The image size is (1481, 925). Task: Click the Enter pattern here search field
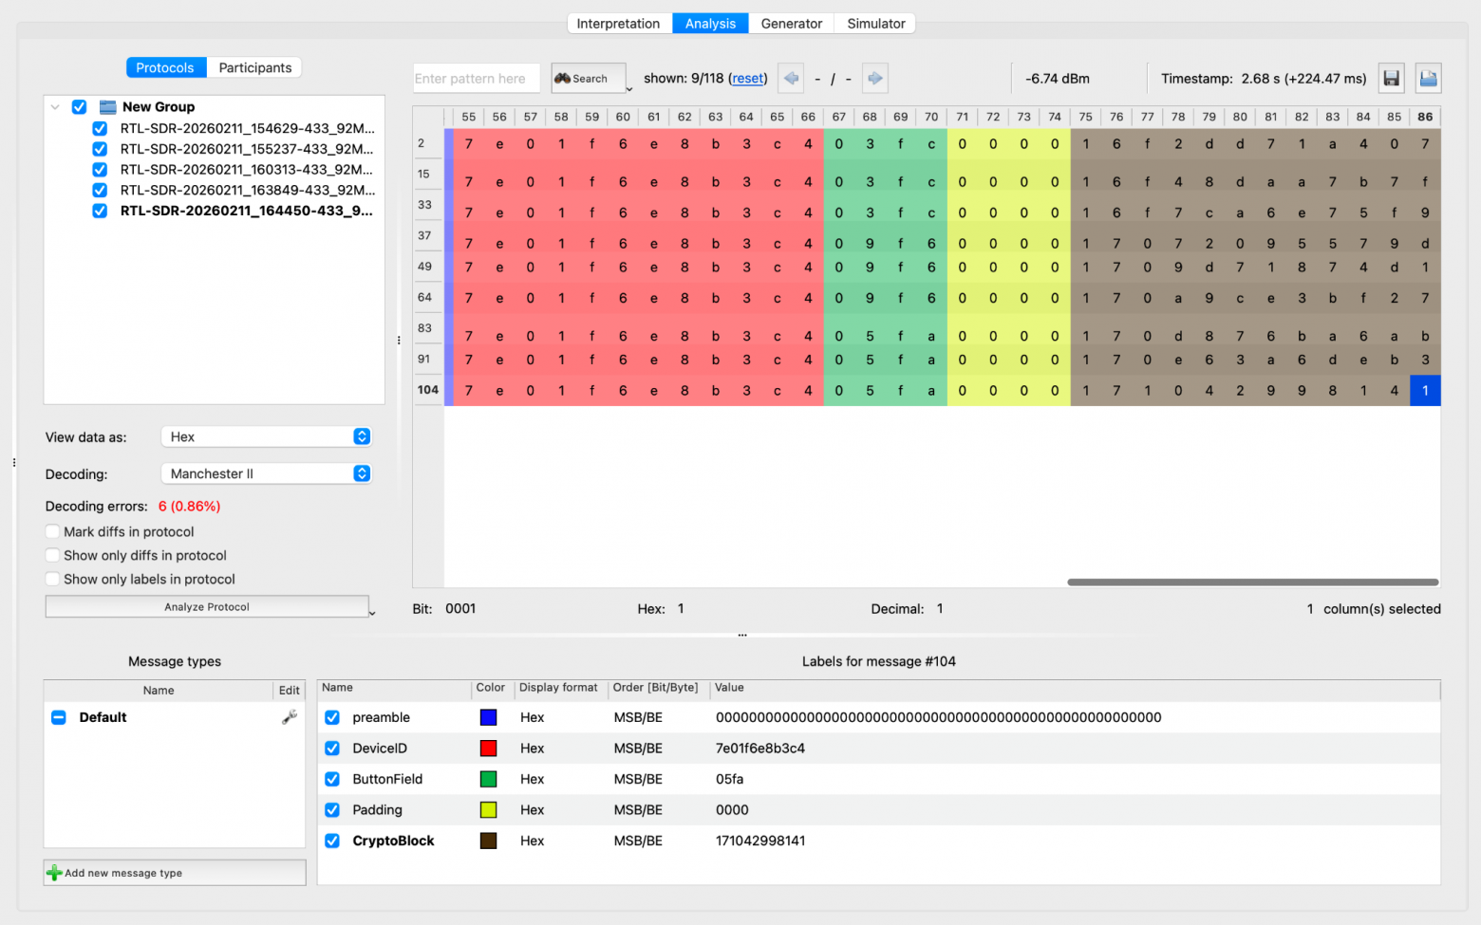coord(476,79)
